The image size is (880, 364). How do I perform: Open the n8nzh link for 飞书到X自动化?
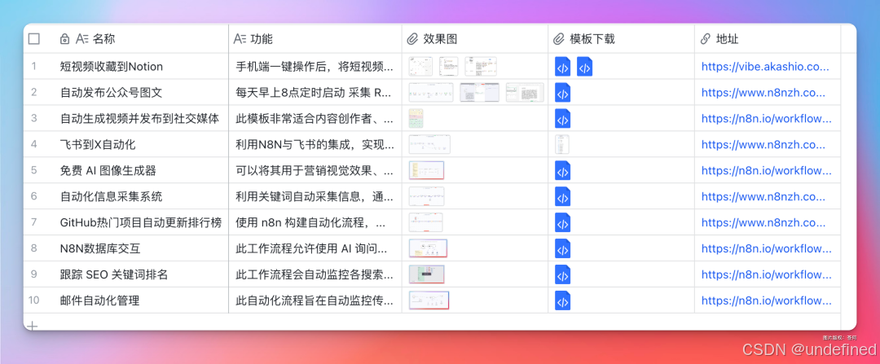click(x=763, y=144)
